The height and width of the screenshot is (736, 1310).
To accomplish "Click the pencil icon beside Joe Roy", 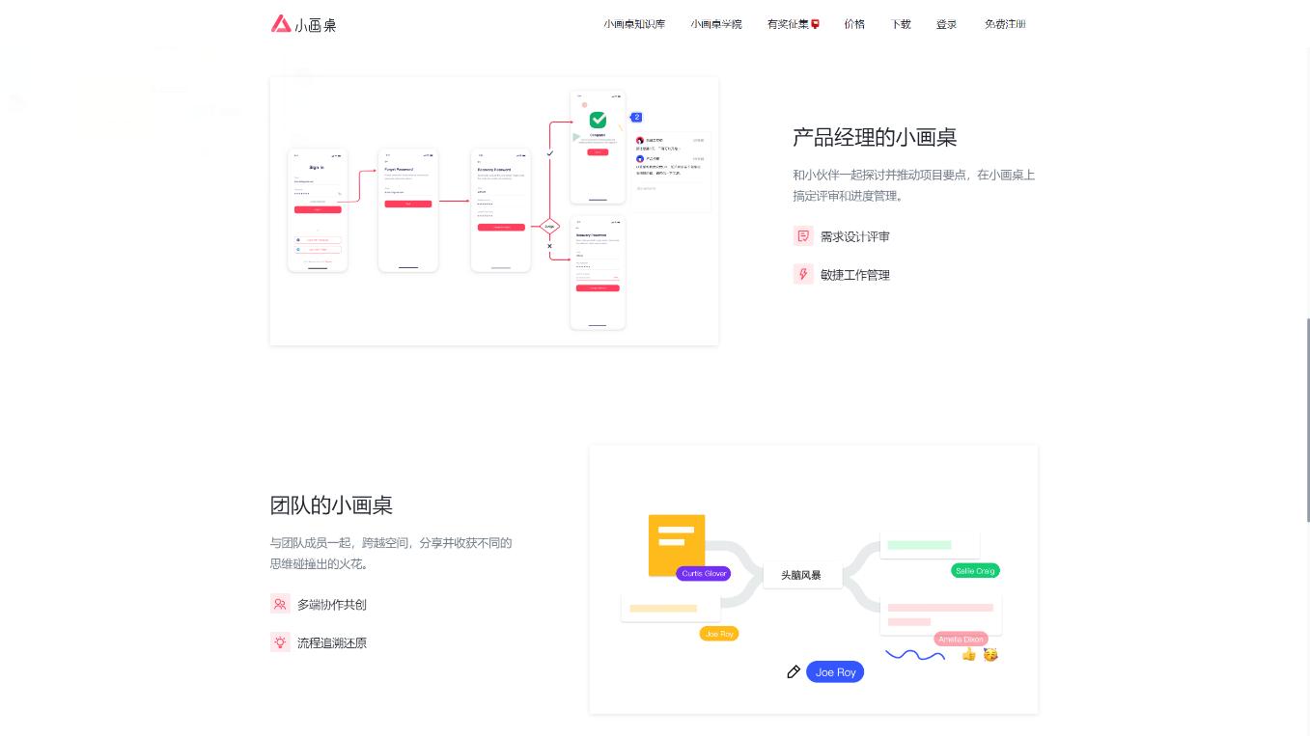I will tap(794, 671).
